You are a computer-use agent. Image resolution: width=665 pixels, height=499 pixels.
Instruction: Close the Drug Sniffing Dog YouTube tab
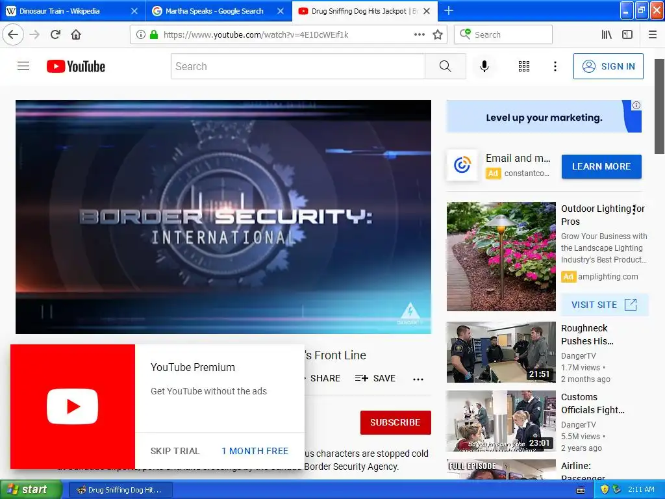point(427,11)
